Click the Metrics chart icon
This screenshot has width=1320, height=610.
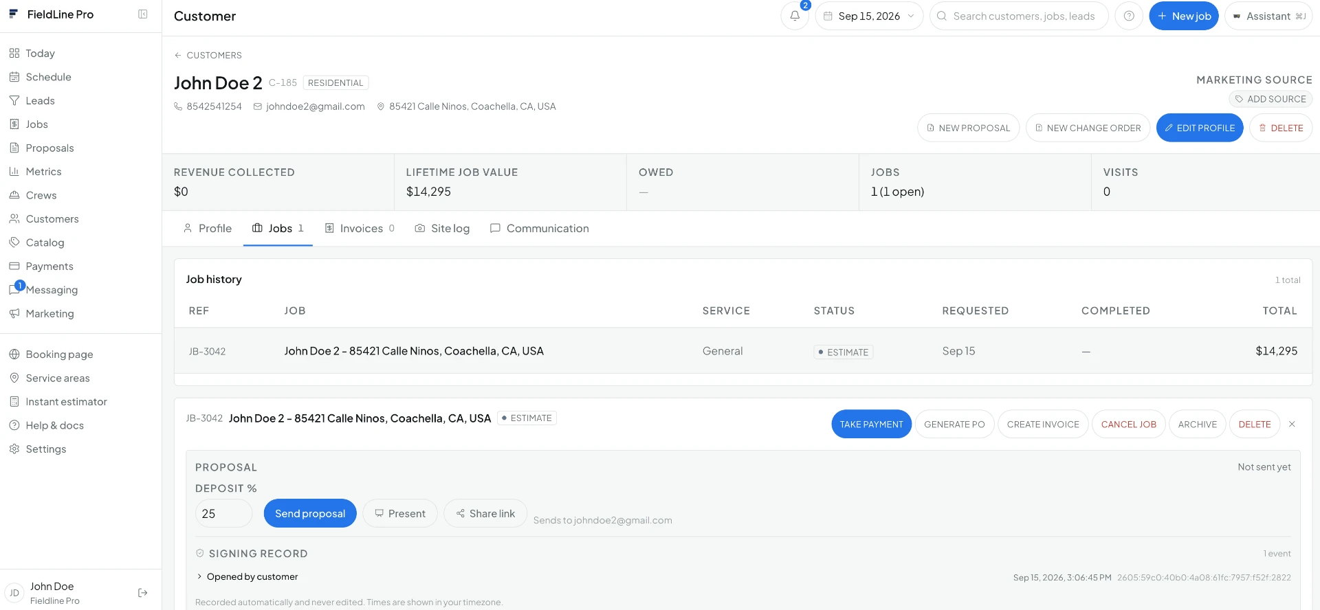(x=14, y=172)
